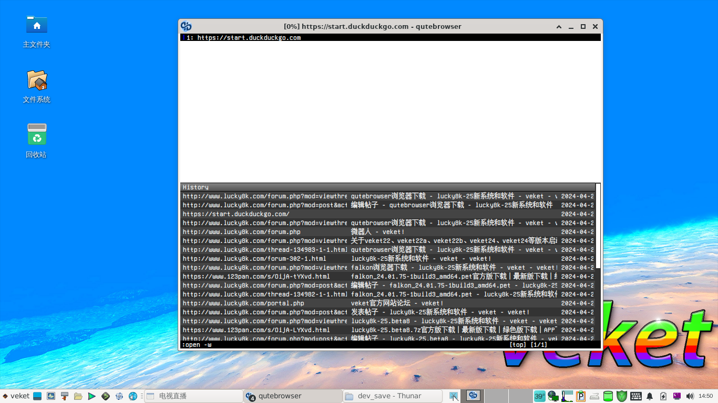Open the 主文件夹 home folder desktop icon
This screenshot has width=718, height=403.
[37, 31]
